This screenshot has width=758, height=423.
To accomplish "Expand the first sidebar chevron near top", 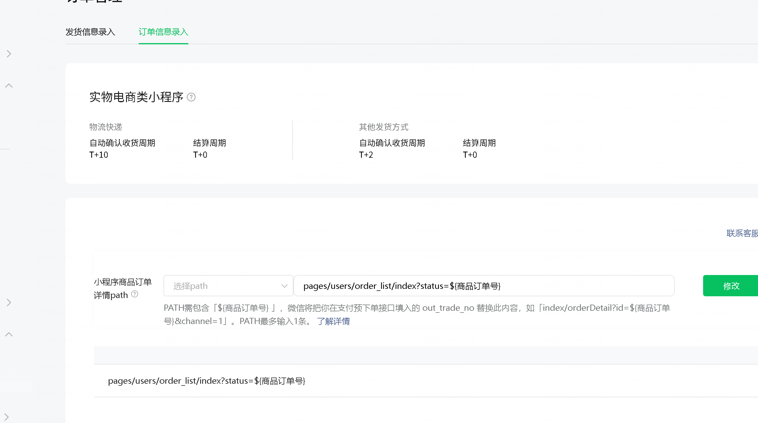I will tap(9, 54).
